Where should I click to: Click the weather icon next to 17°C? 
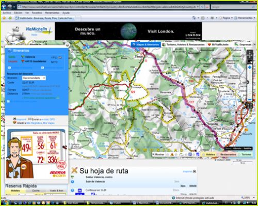(60, 57)
